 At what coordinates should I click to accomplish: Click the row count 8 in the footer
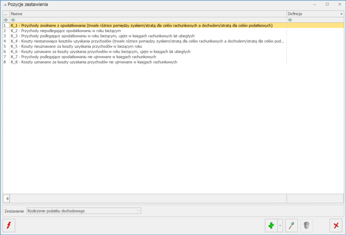(x=7, y=198)
